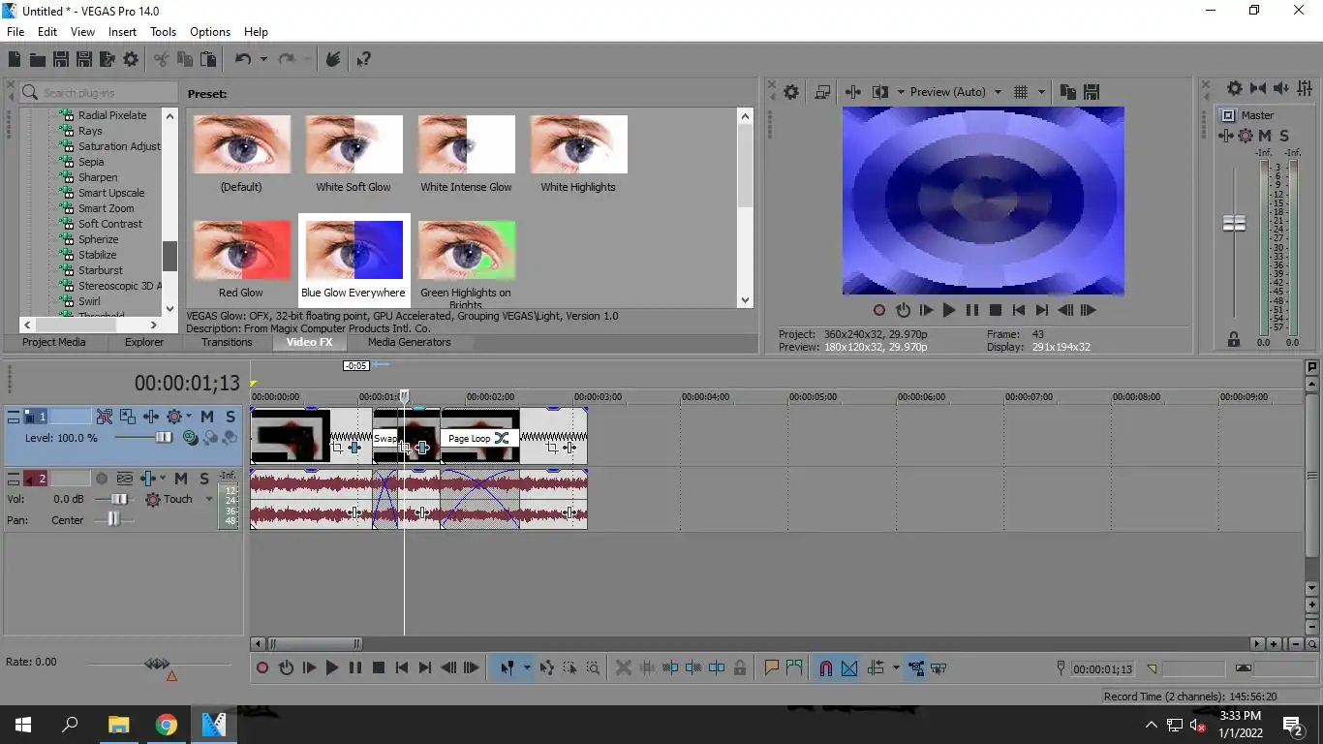Start recording from the timeline transport
This screenshot has width=1323, height=744.
click(262, 667)
